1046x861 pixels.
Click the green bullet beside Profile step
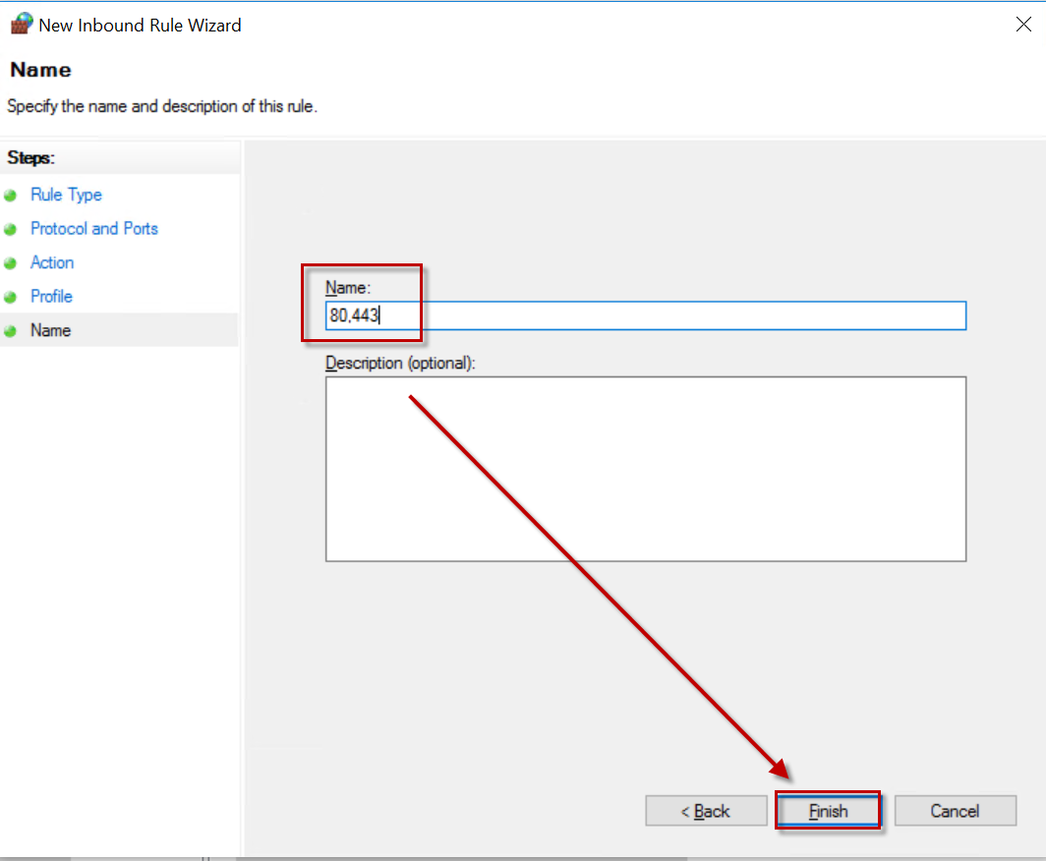(x=11, y=297)
